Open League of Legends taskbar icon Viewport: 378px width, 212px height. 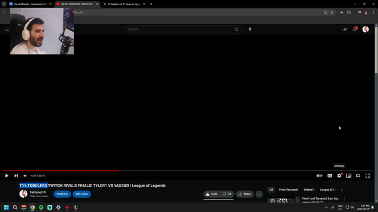(76, 207)
